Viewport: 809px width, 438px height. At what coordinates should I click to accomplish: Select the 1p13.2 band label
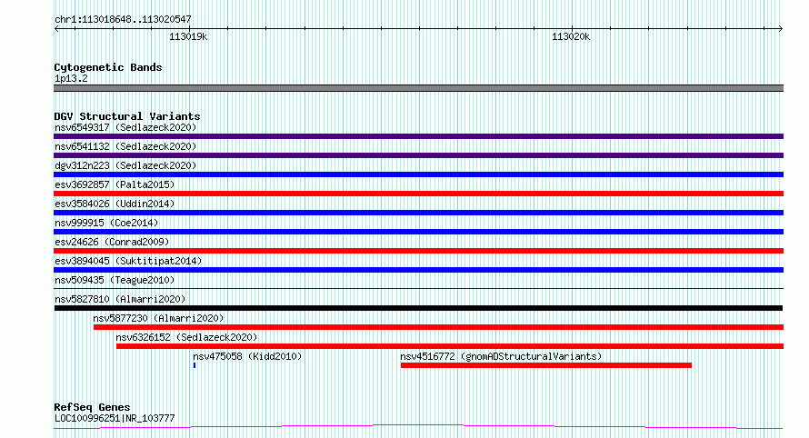(x=71, y=78)
